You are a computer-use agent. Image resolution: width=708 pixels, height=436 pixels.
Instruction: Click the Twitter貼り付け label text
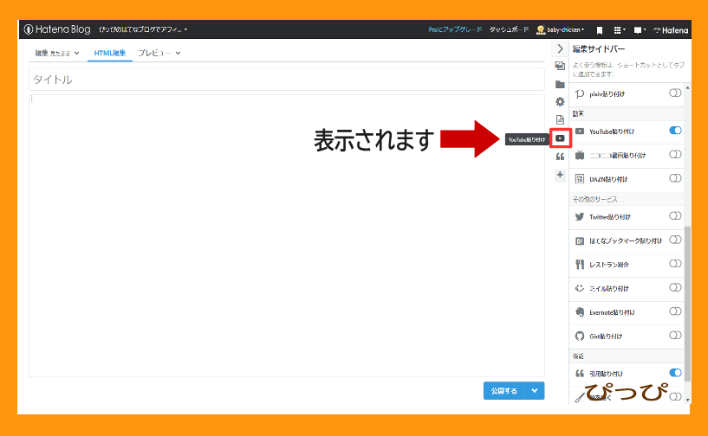tap(609, 217)
